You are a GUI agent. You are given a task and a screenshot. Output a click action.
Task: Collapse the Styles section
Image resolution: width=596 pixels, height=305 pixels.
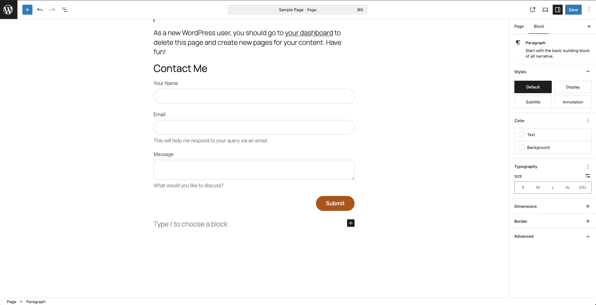(x=588, y=71)
